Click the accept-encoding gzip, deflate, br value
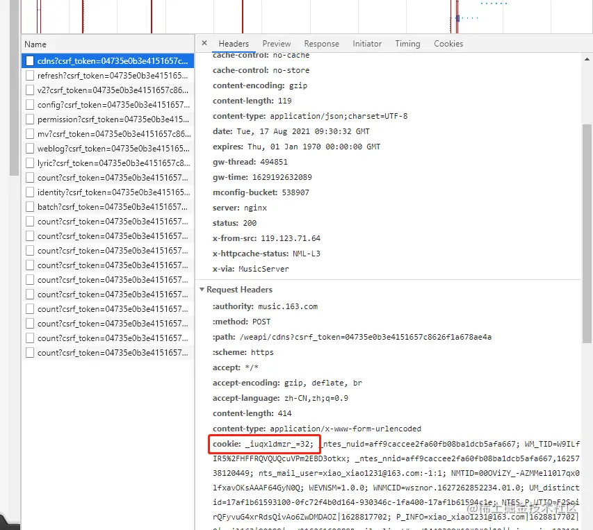The width and height of the screenshot is (593, 530). click(323, 383)
